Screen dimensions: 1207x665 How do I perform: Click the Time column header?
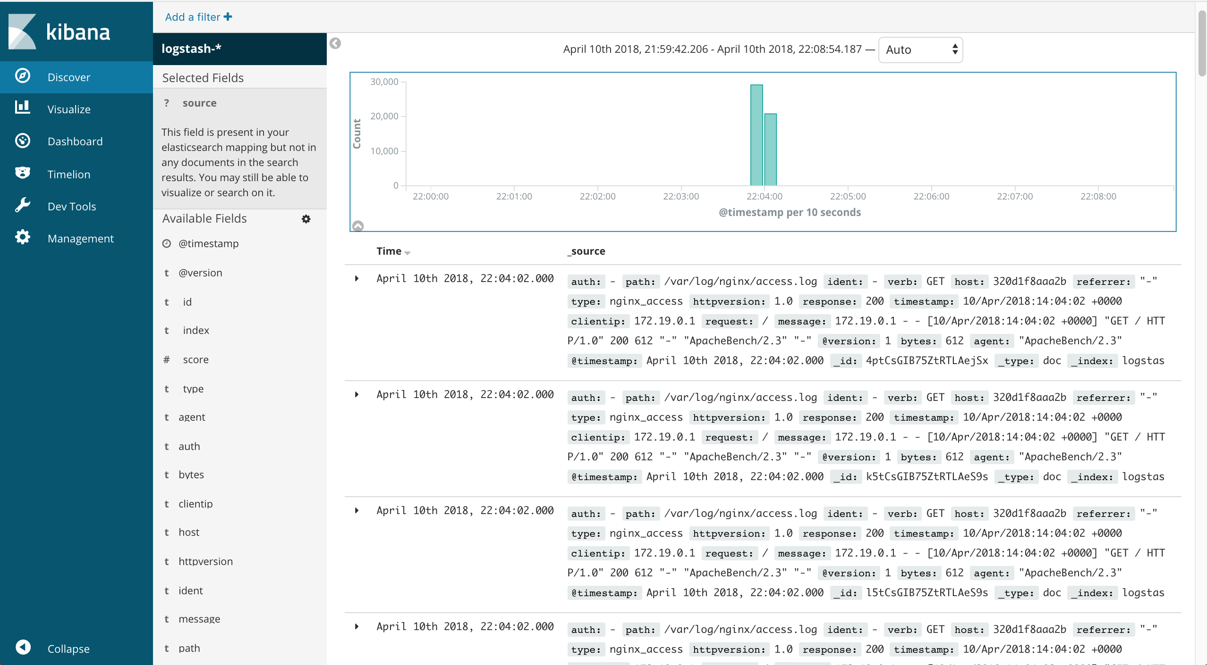coord(389,251)
